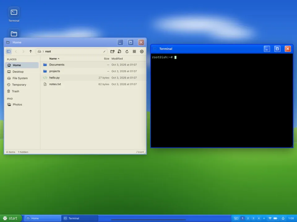
Task: Click the Documents folder name
Action: pos(57,64)
